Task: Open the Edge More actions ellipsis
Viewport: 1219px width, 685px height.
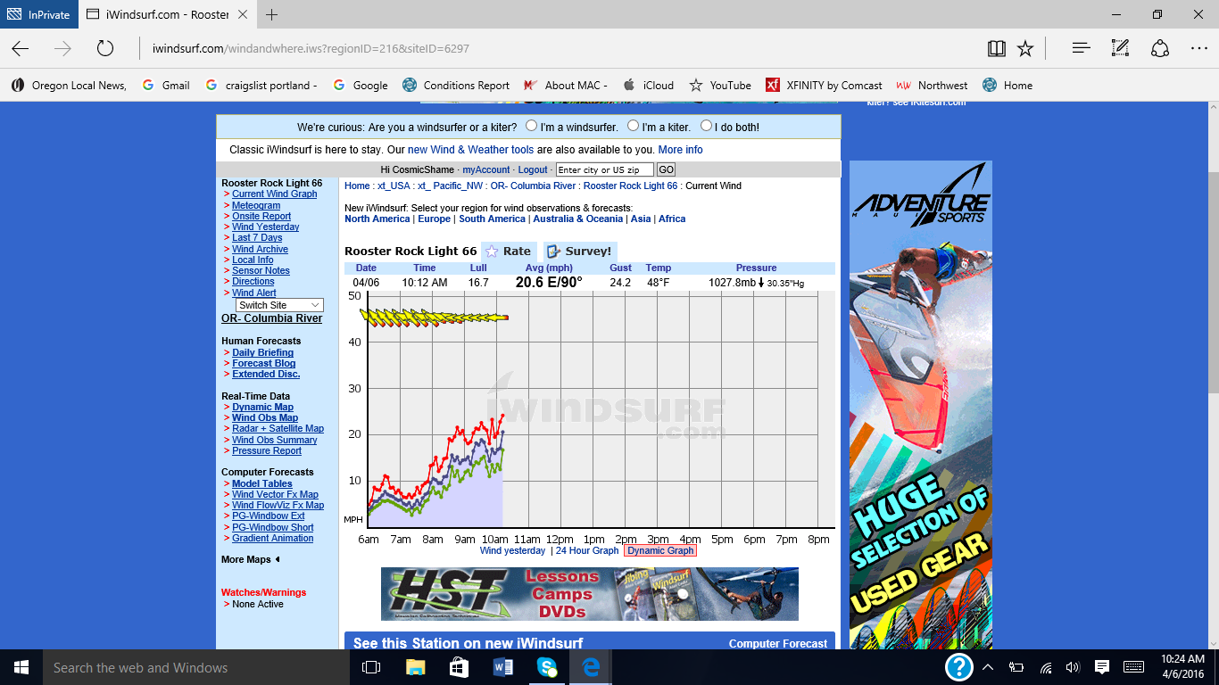Action: [1198, 48]
